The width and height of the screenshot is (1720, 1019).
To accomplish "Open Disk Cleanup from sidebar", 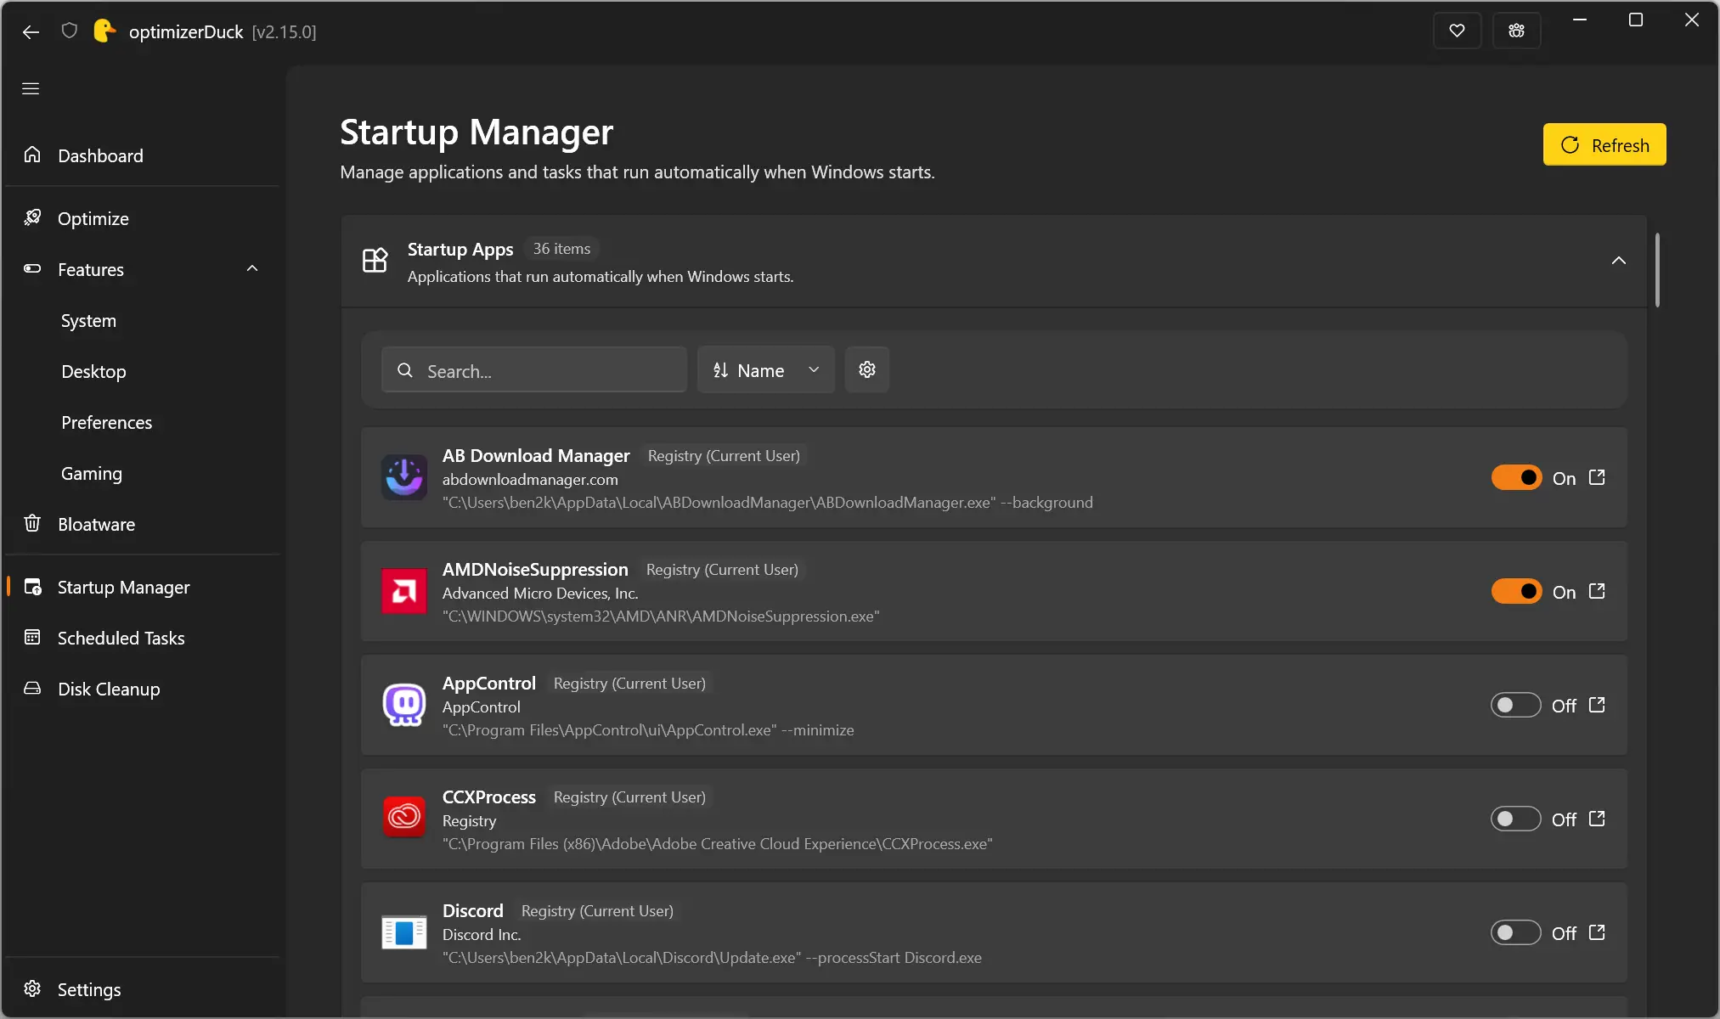I will tap(143, 689).
